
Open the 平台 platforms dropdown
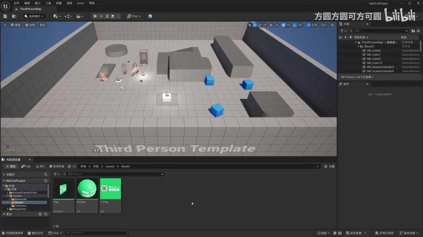pyautogui.click(x=134, y=16)
